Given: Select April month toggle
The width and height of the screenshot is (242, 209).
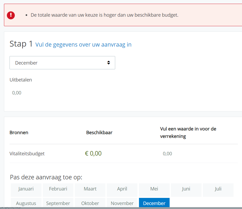Looking at the screenshot, I should pyautogui.click(x=122, y=189).
